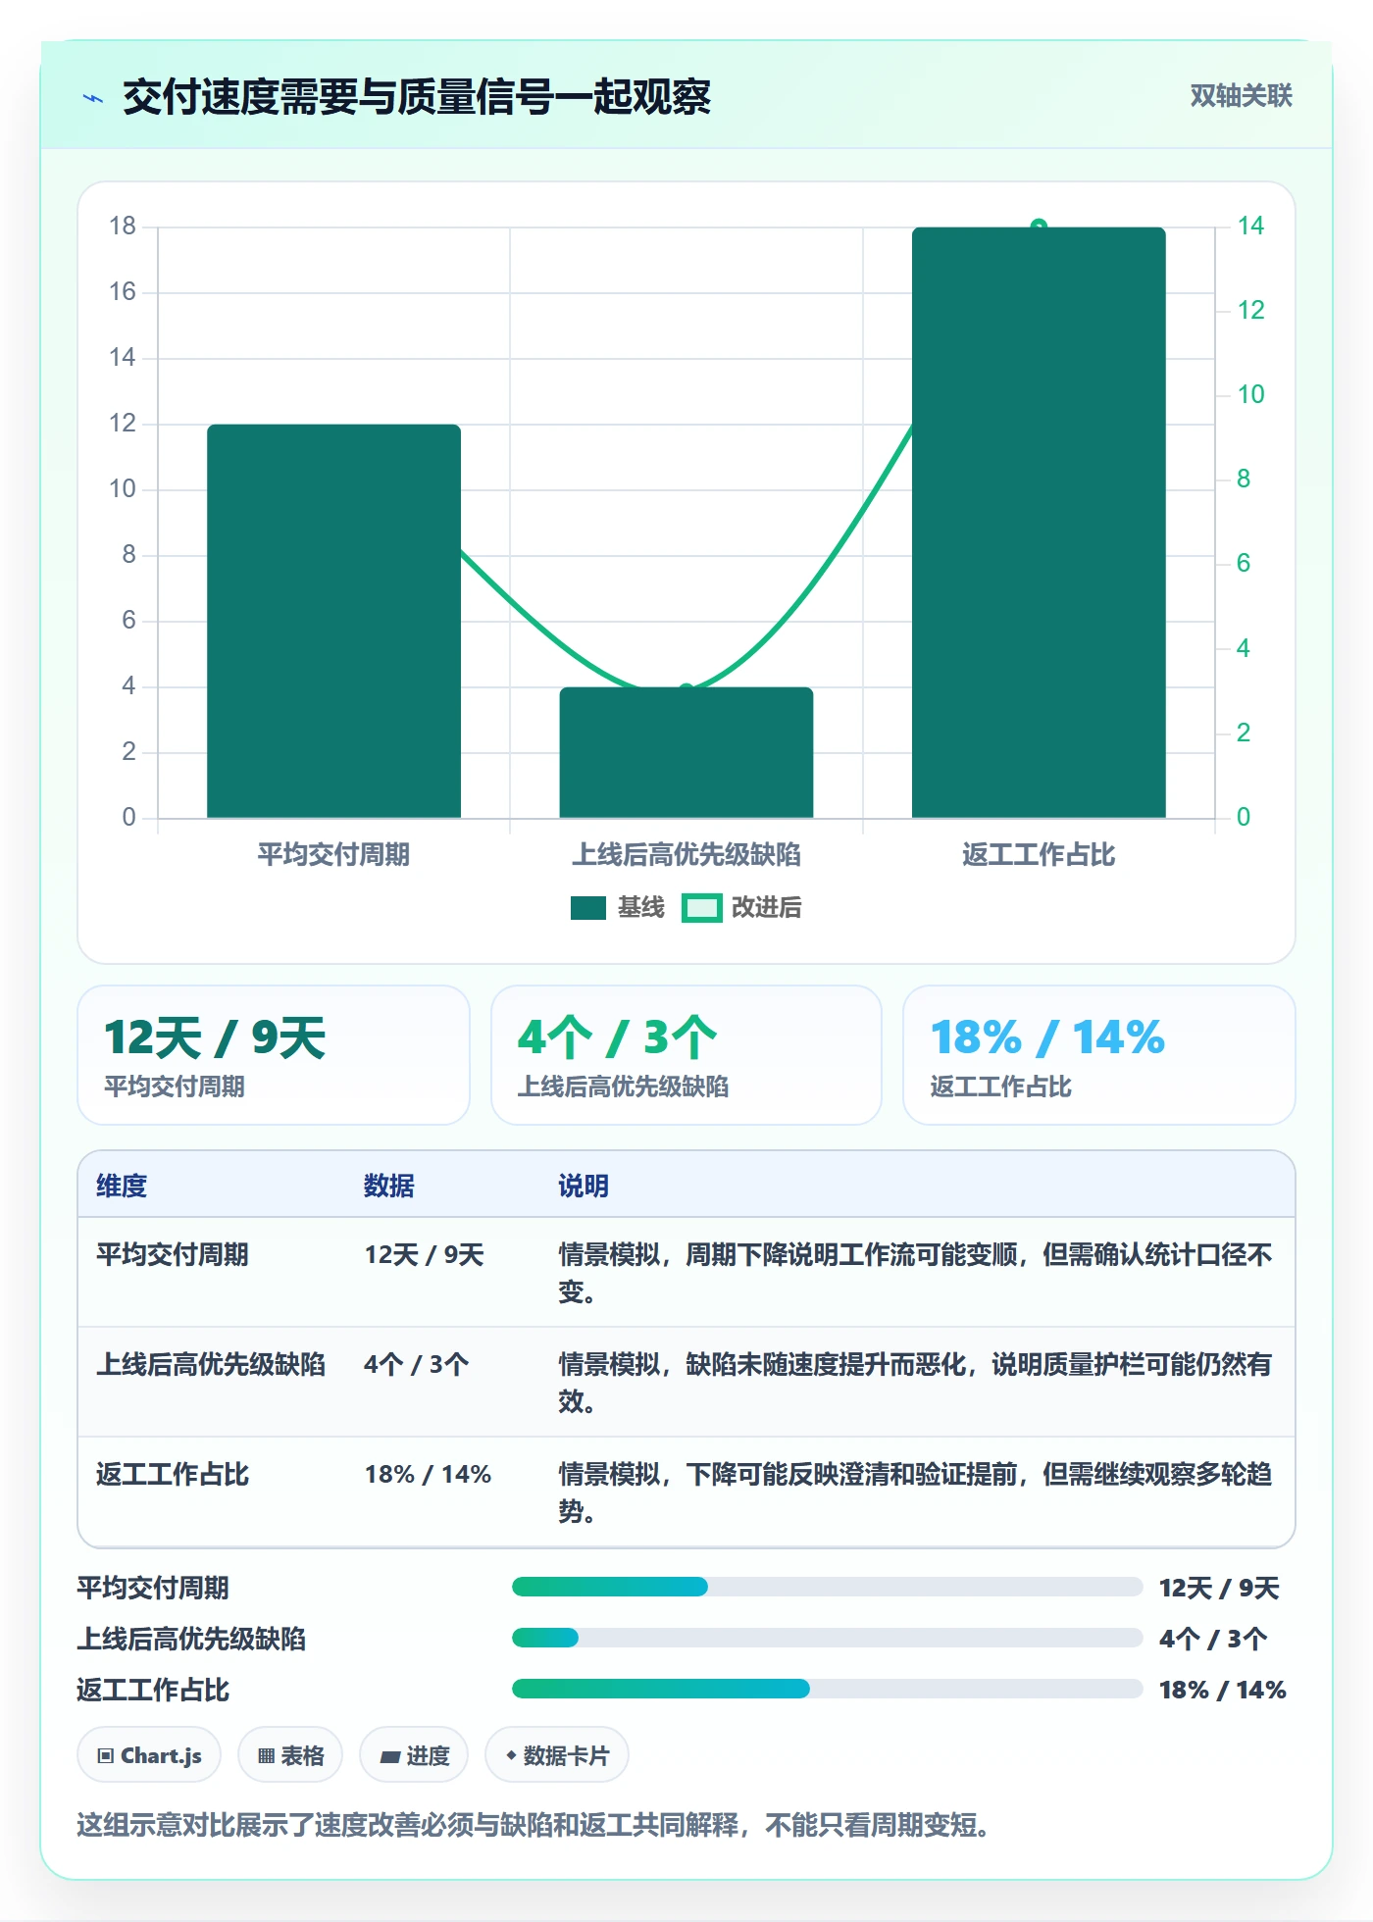This screenshot has width=1373, height=1922.
Task: Select the 4个 / 3个 data card
Action: click(x=686, y=1055)
